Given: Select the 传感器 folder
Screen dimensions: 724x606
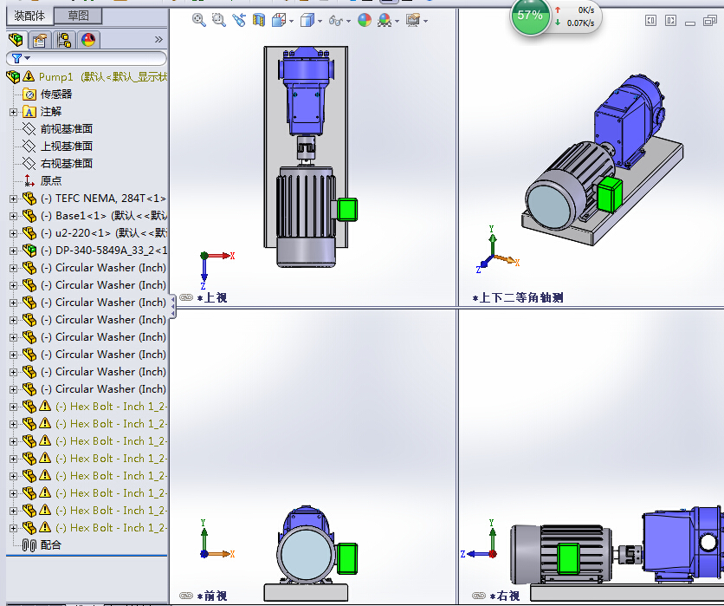Looking at the screenshot, I should pos(56,94).
